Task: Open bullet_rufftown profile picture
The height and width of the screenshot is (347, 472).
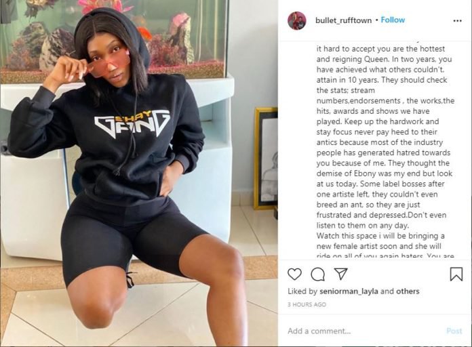Action: (x=297, y=21)
